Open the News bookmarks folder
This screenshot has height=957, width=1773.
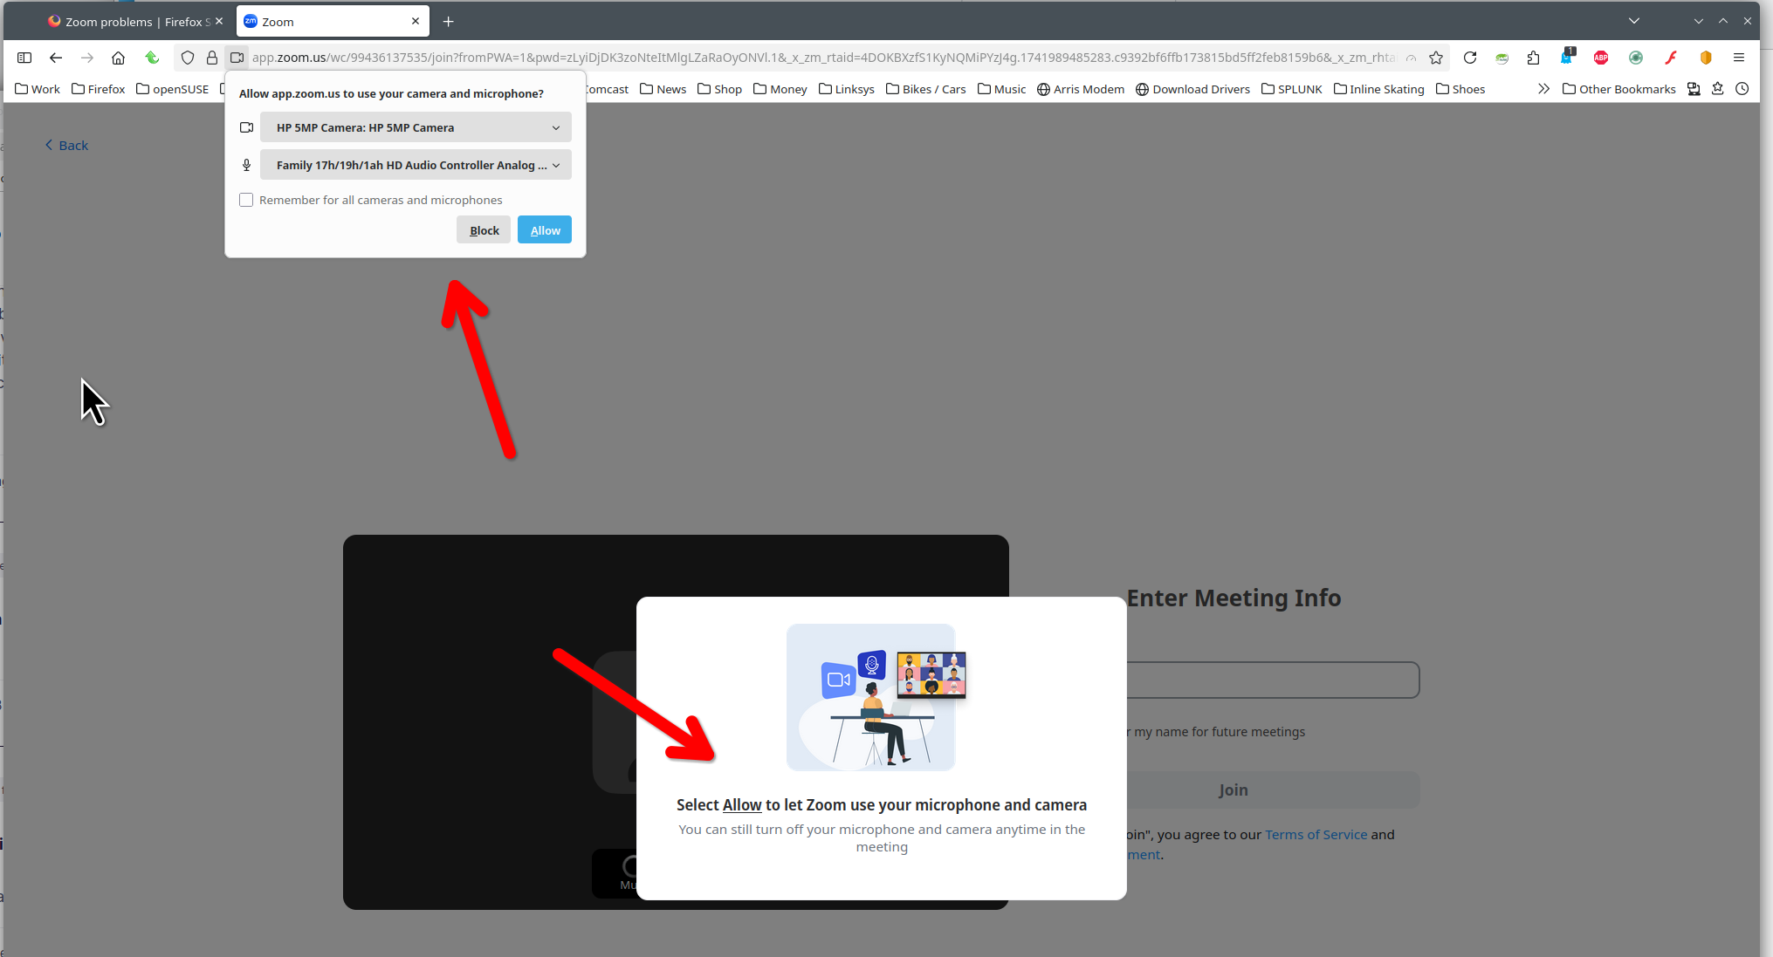[663, 89]
